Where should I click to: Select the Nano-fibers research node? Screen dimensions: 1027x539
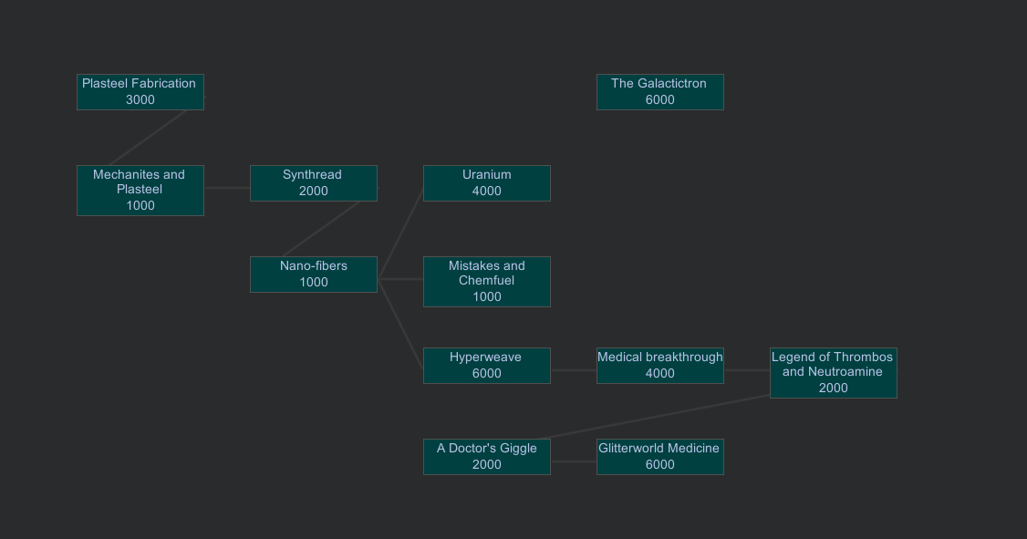(x=314, y=275)
